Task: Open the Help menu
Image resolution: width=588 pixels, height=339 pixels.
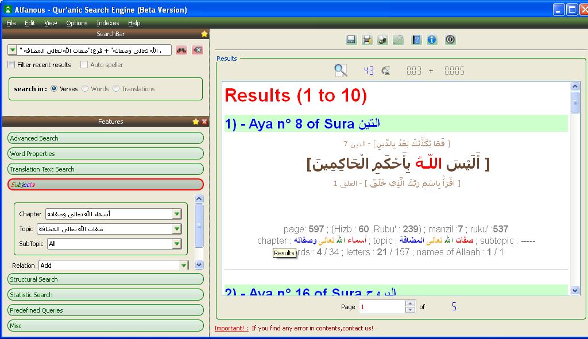Action: pyautogui.click(x=134, y=23)
